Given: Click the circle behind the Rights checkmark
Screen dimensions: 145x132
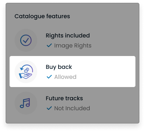Looking at the screenshot, I should pos(26,40).
